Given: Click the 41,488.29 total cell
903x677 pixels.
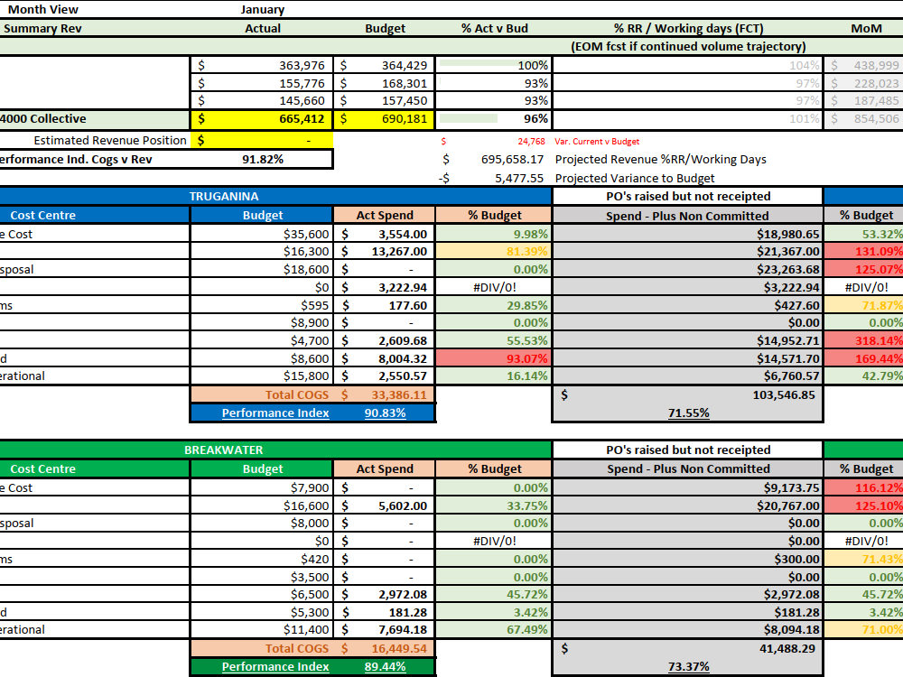Looking at the screenshot, I should tap(687, 648).
